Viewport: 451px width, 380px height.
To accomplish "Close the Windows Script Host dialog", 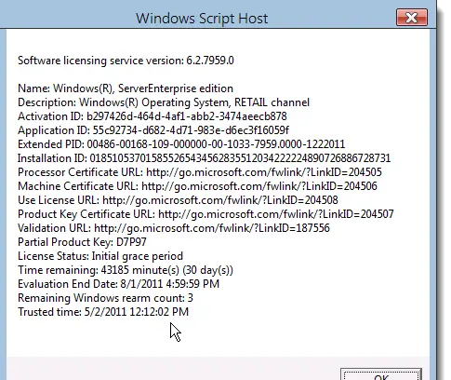I will (x=412, y=18).
